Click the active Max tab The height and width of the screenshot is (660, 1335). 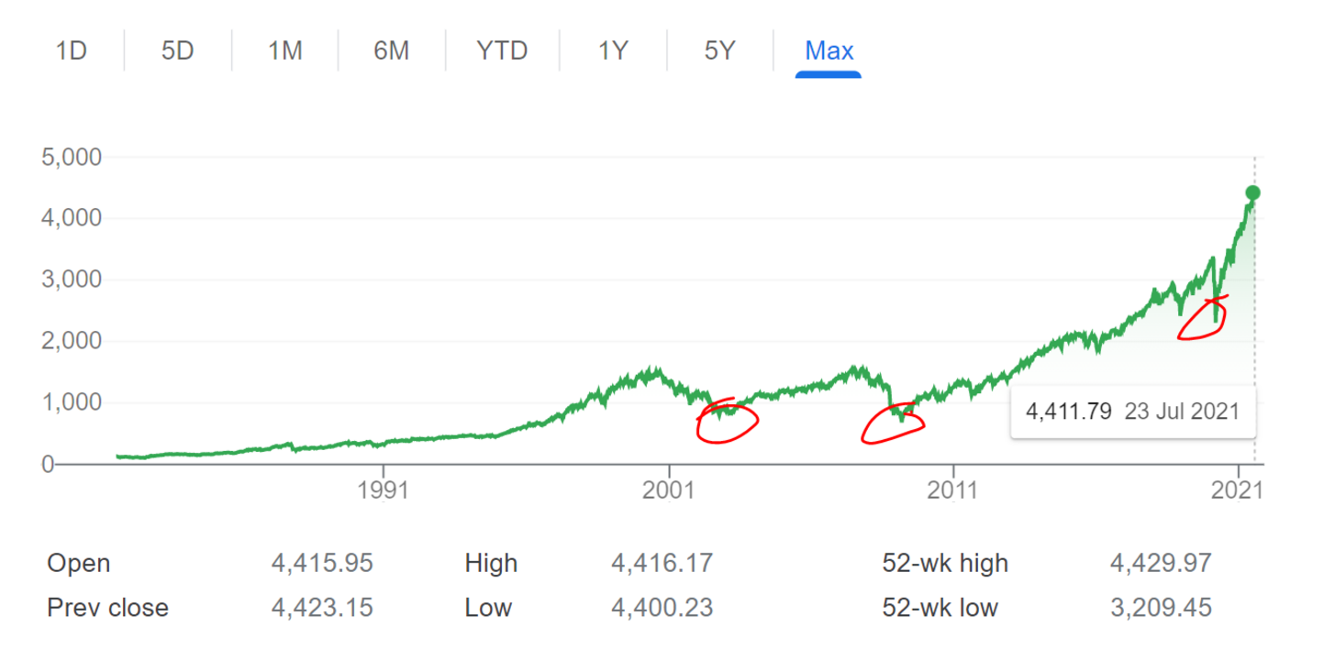click(x=829, y=50)
